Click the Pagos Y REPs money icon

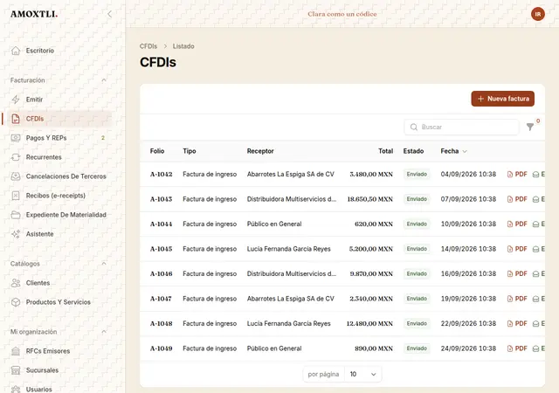point(16,138)
